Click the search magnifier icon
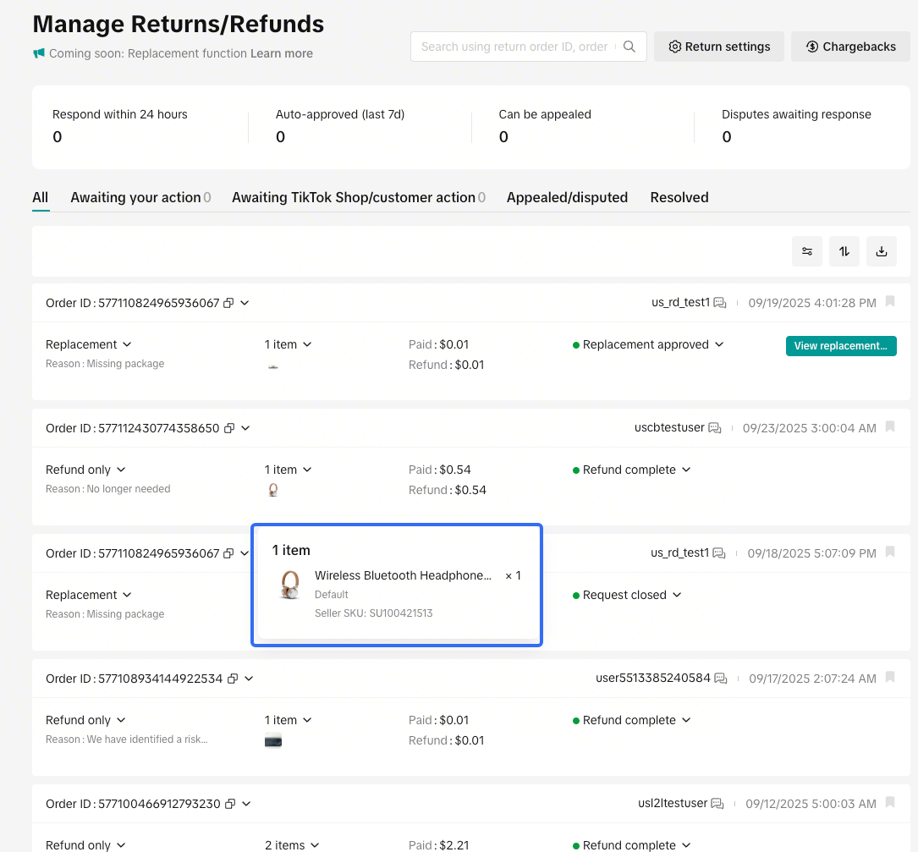The width and height of the screenshot is (918, 852). pyautogui.click(x=629, y=47)
